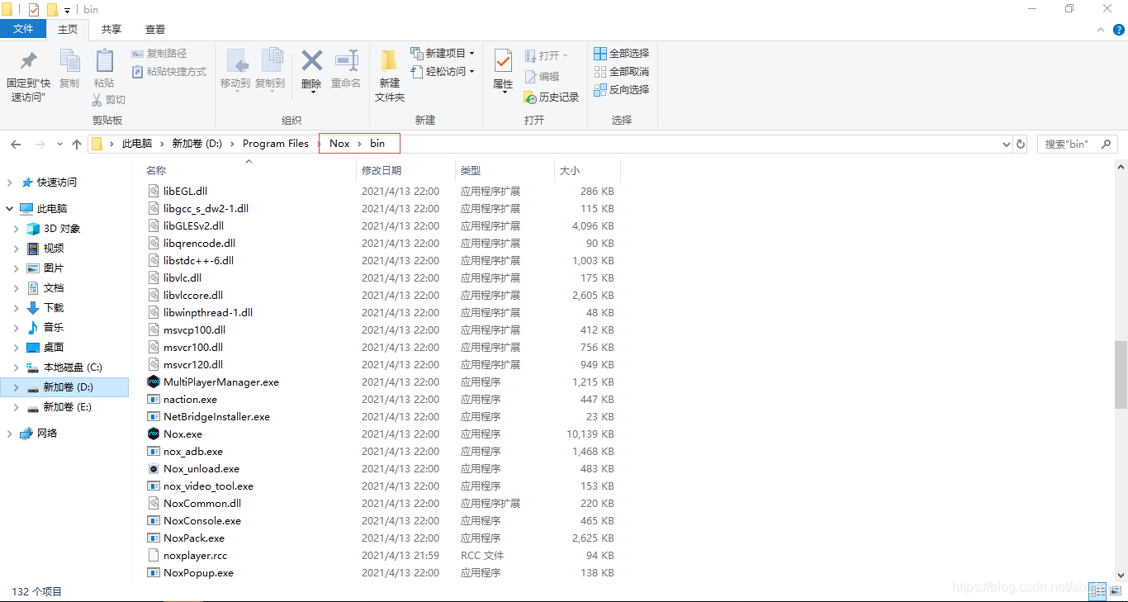The width and height of the screenshot is (1128, 602).
Task: Collapse This PC tree node
Action: tap(10, 209)
